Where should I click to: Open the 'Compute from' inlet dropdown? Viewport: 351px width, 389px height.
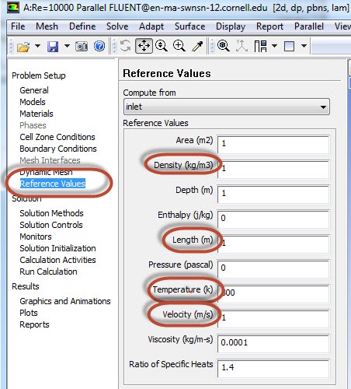pyautogui.click(x=227, y=107)
